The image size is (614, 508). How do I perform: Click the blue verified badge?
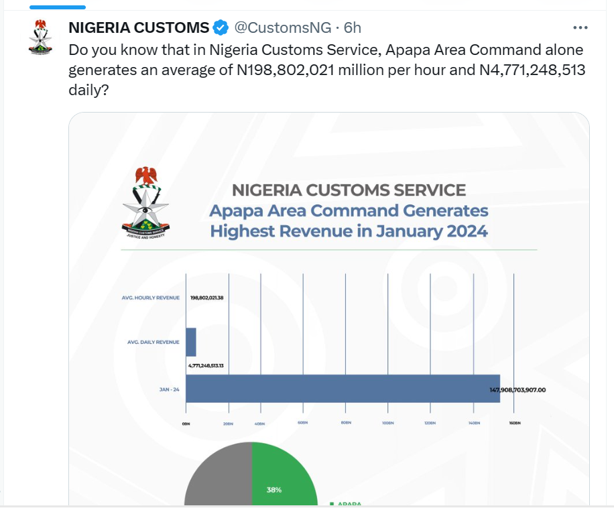[221, 28]
